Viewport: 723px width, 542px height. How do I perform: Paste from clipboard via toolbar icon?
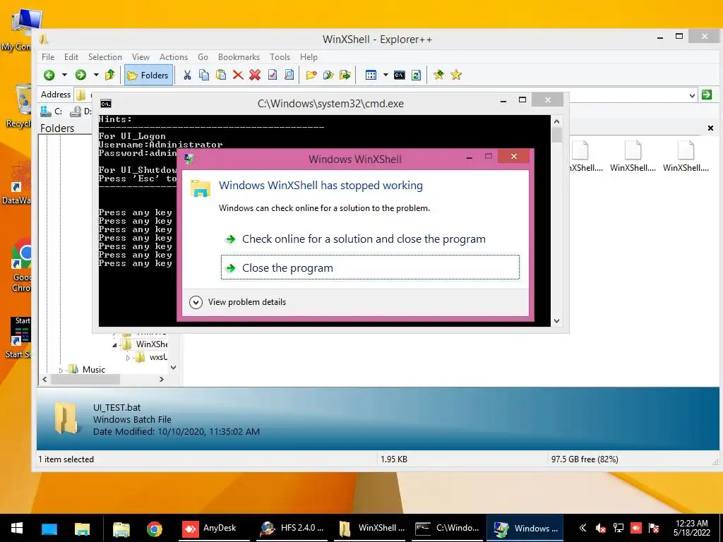click(221, 75)
